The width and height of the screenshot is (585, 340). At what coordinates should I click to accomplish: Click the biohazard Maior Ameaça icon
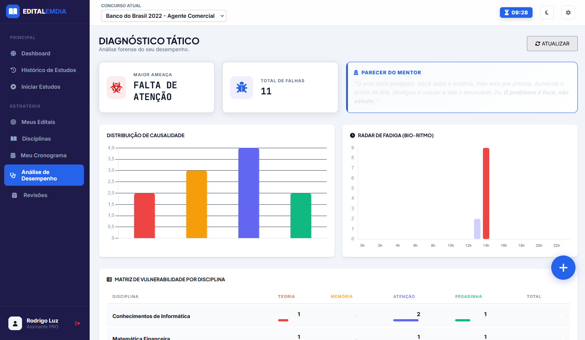coord(116,88)
